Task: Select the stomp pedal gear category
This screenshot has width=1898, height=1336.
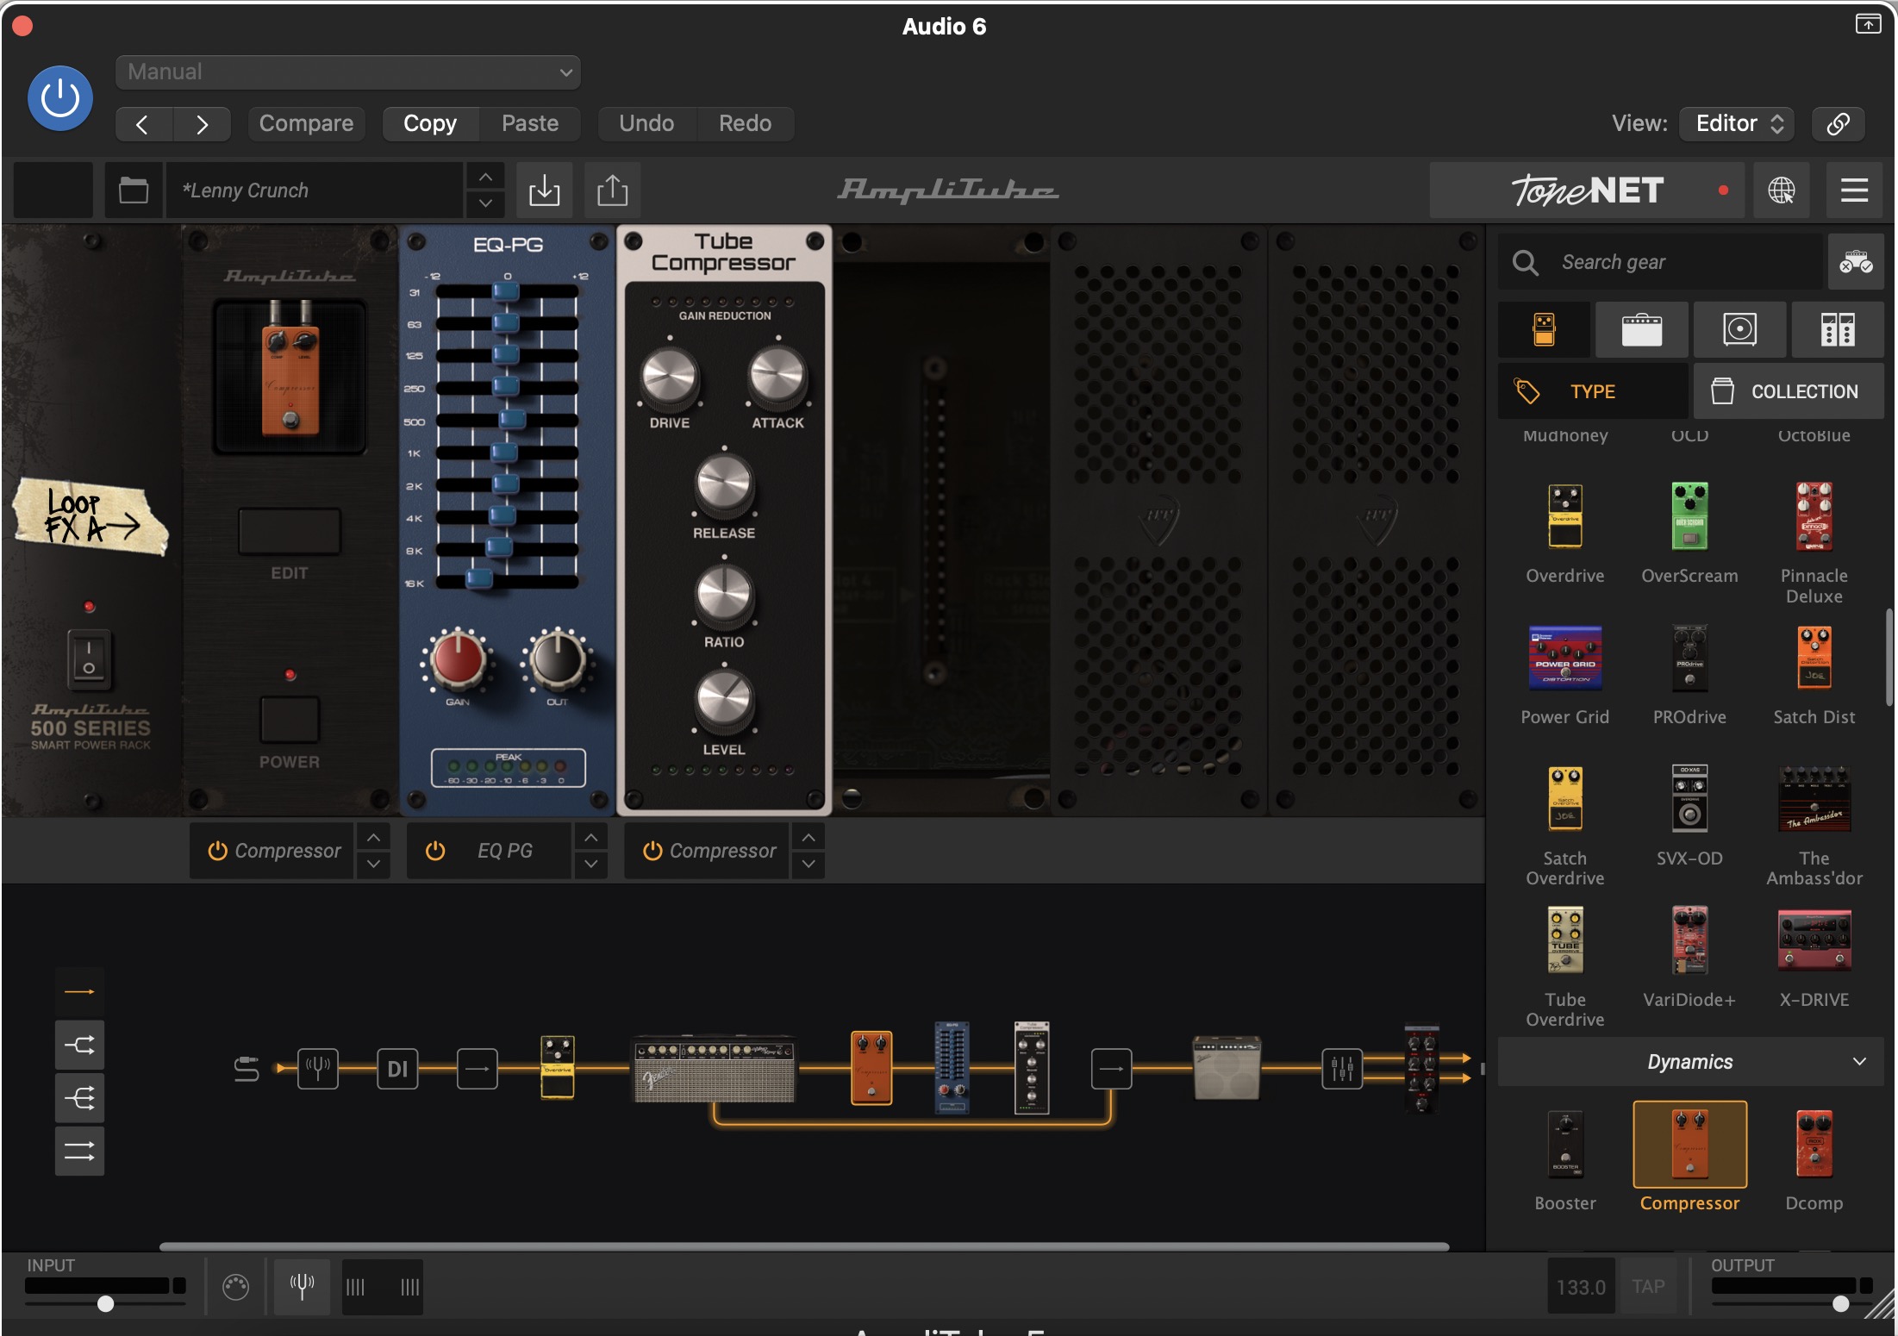Action: point(1545,330)
